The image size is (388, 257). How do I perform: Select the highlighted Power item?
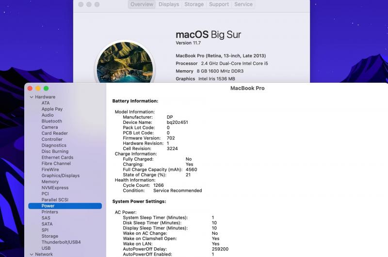65,206
